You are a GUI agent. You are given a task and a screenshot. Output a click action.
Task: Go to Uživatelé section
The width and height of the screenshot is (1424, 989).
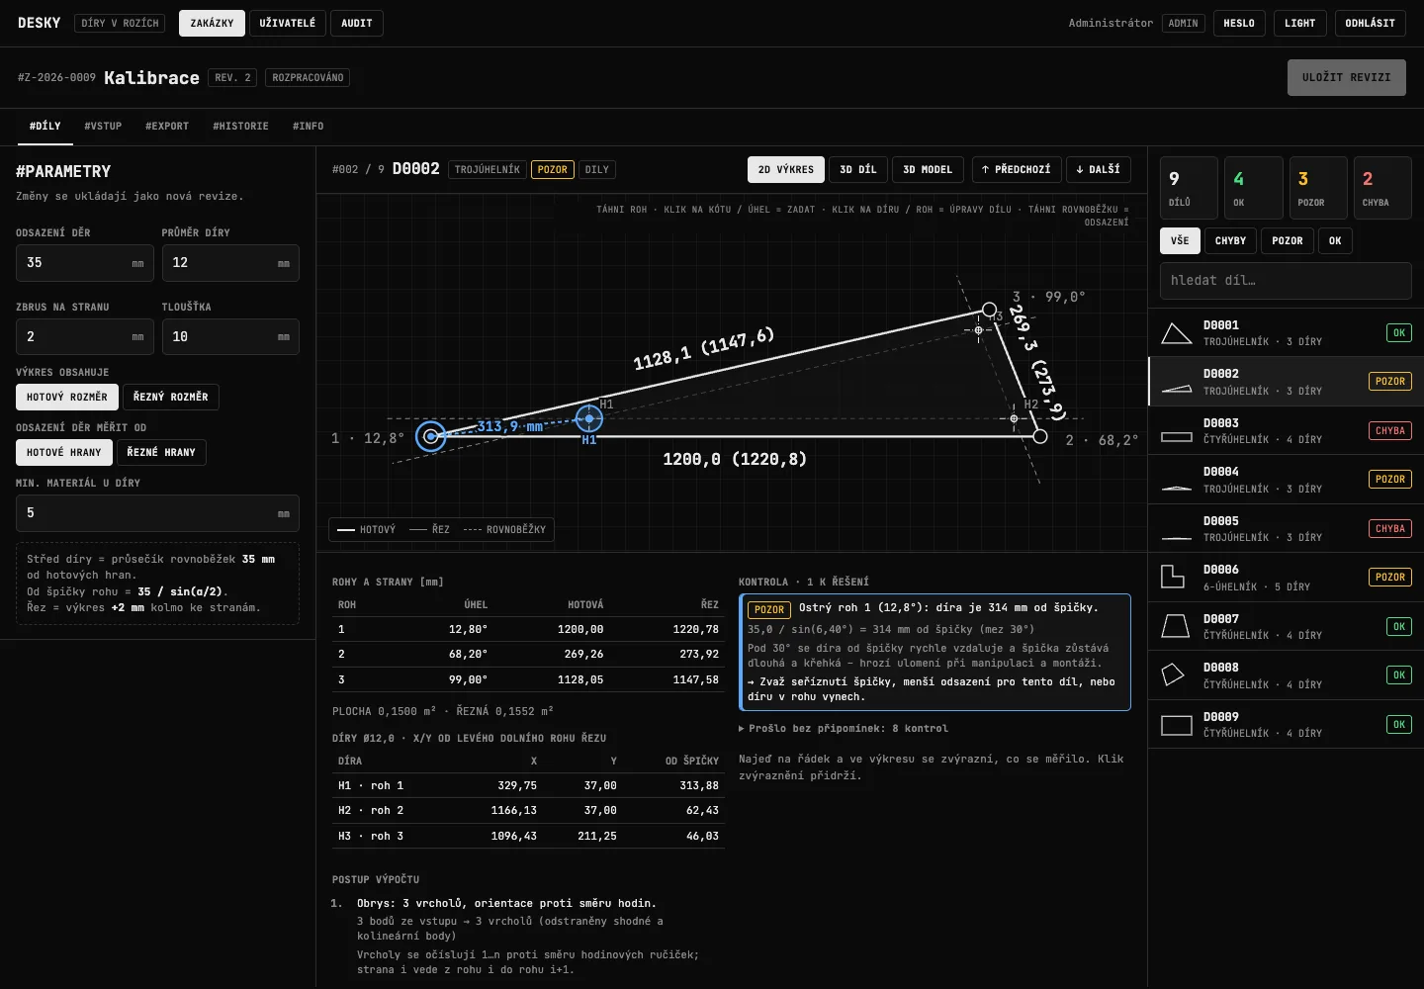tap(288, 23)
